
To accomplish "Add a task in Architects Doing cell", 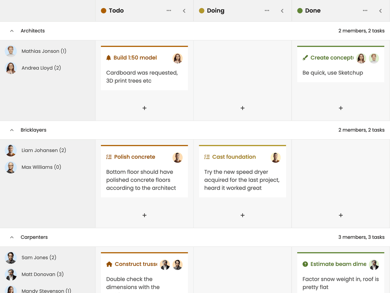I will tap(243, 108).
